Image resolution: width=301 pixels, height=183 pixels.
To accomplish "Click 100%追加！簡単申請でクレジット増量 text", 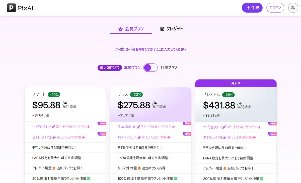I will [145, 179].
